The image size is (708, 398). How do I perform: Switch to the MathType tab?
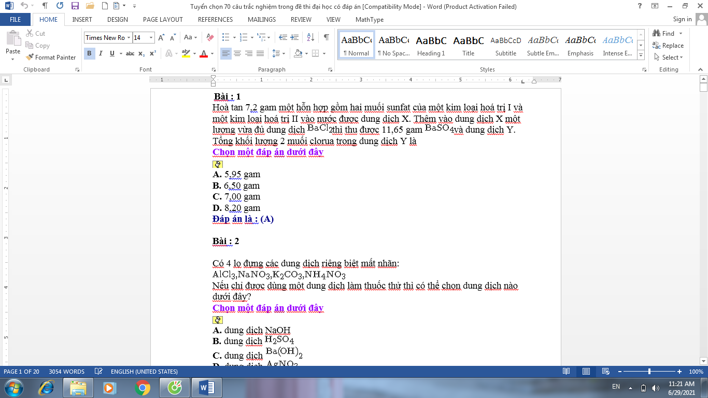(370, 19)
